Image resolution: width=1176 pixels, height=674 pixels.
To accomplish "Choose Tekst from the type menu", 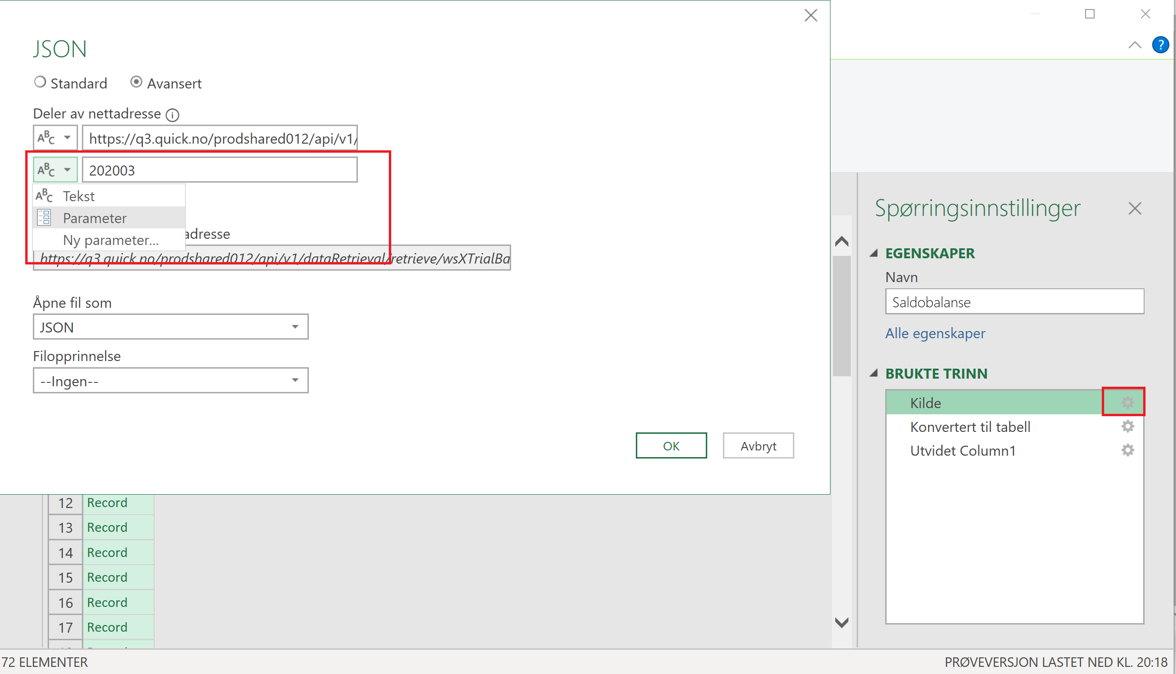I will click(79, 196).
